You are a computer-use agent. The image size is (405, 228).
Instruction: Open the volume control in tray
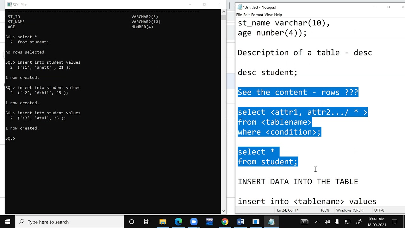(x=327, y=222)
